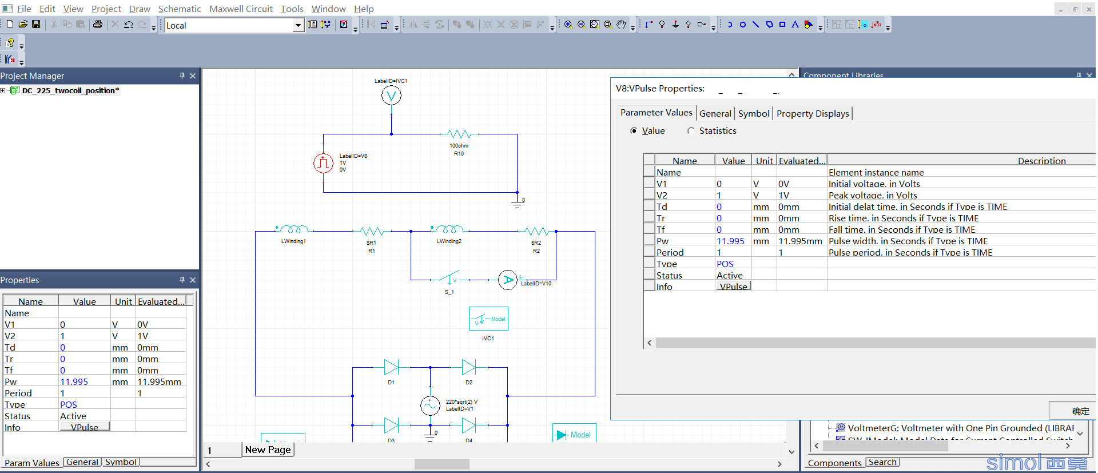The width and height of the screenshot is (1098, 473).
Task: Select the draw circle tool
Action: [743, 24]
